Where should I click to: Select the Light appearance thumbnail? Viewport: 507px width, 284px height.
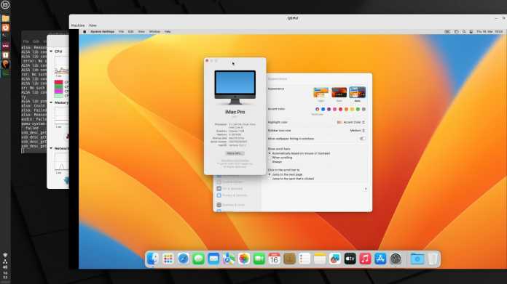click(x=321, y=92)
